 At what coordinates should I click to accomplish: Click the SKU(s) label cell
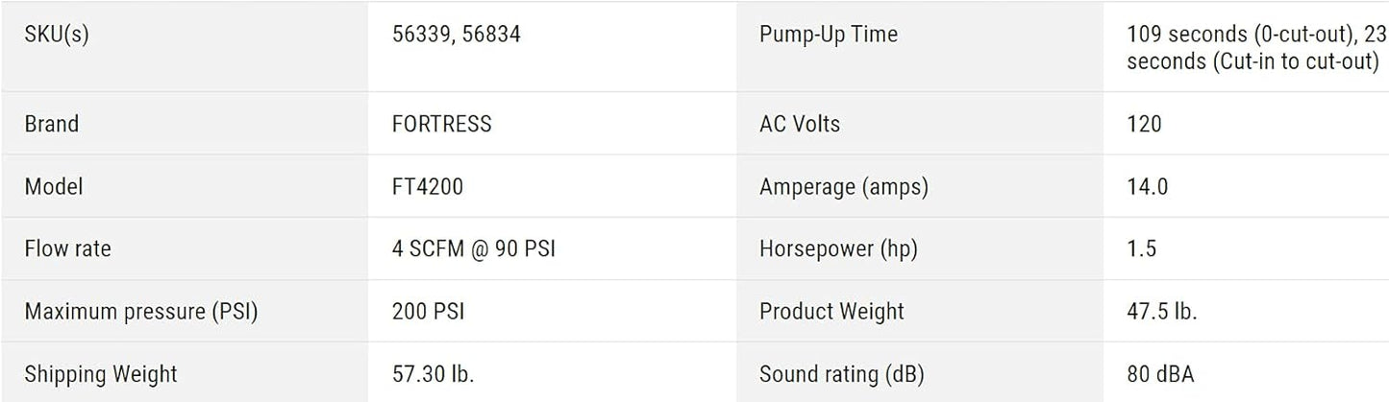pos(62,35)
